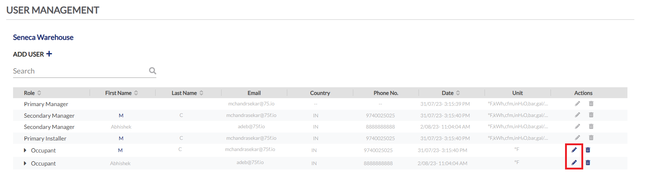
Task: Sort table by Role column
Action: (39, 93)
